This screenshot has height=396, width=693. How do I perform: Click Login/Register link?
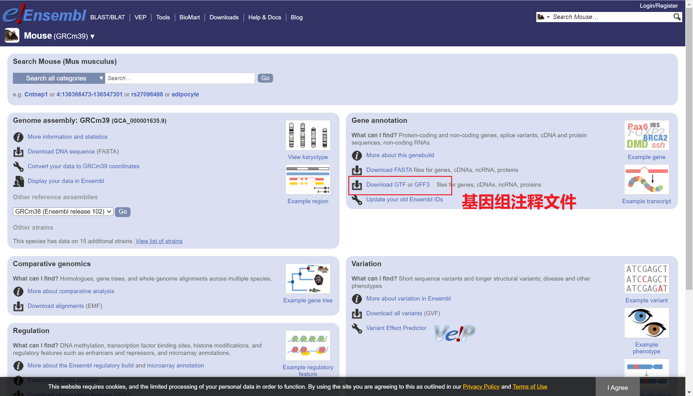[x=659, y=6]
